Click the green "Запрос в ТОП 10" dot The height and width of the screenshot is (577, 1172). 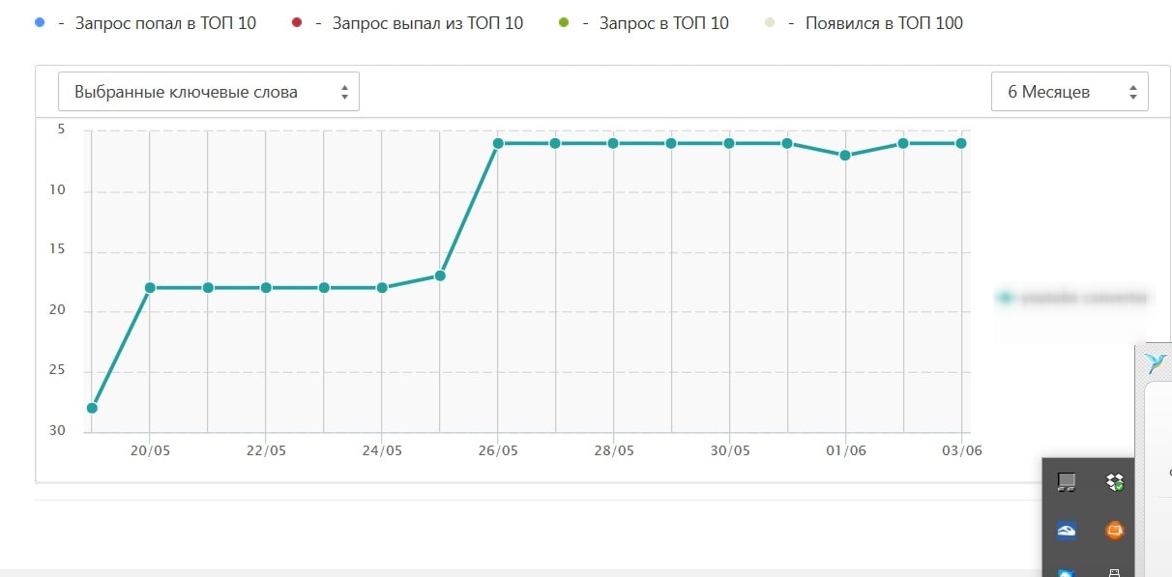click(x=564, y=22)
